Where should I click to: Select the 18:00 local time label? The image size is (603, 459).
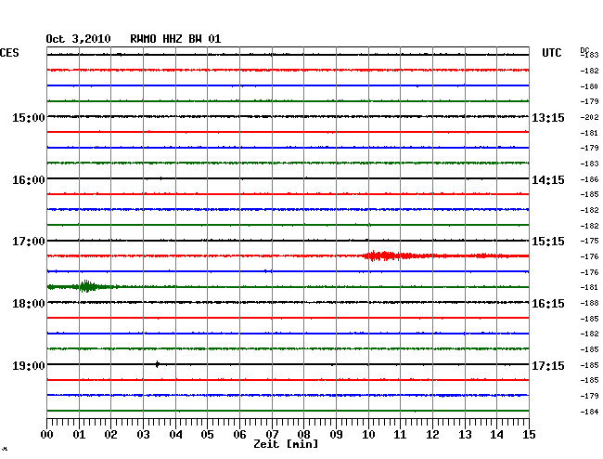(x=29, y=304)
